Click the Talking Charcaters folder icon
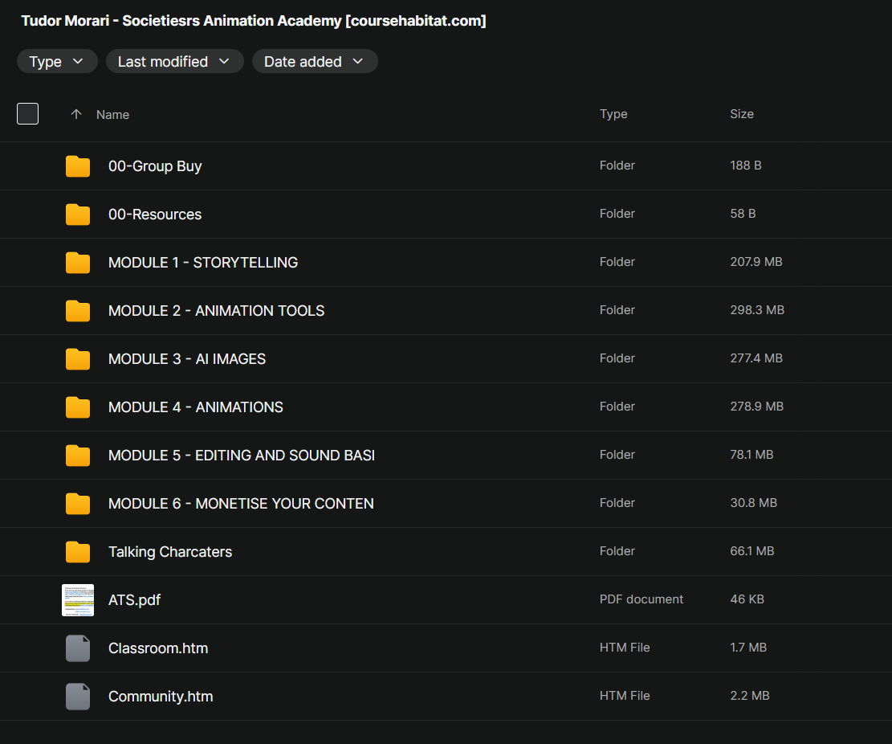The image size is (892, 744). pos(77,552)
